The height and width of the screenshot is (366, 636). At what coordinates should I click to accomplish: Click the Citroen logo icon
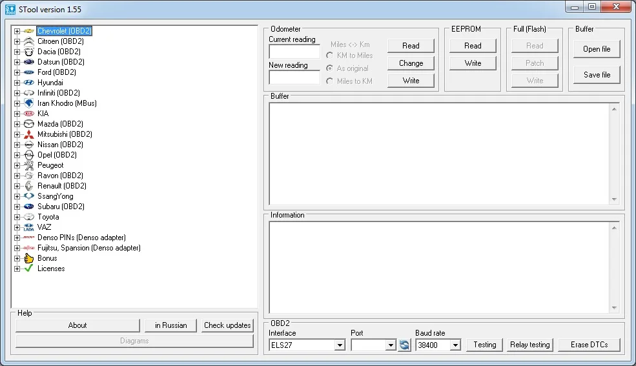click(29, 41)
